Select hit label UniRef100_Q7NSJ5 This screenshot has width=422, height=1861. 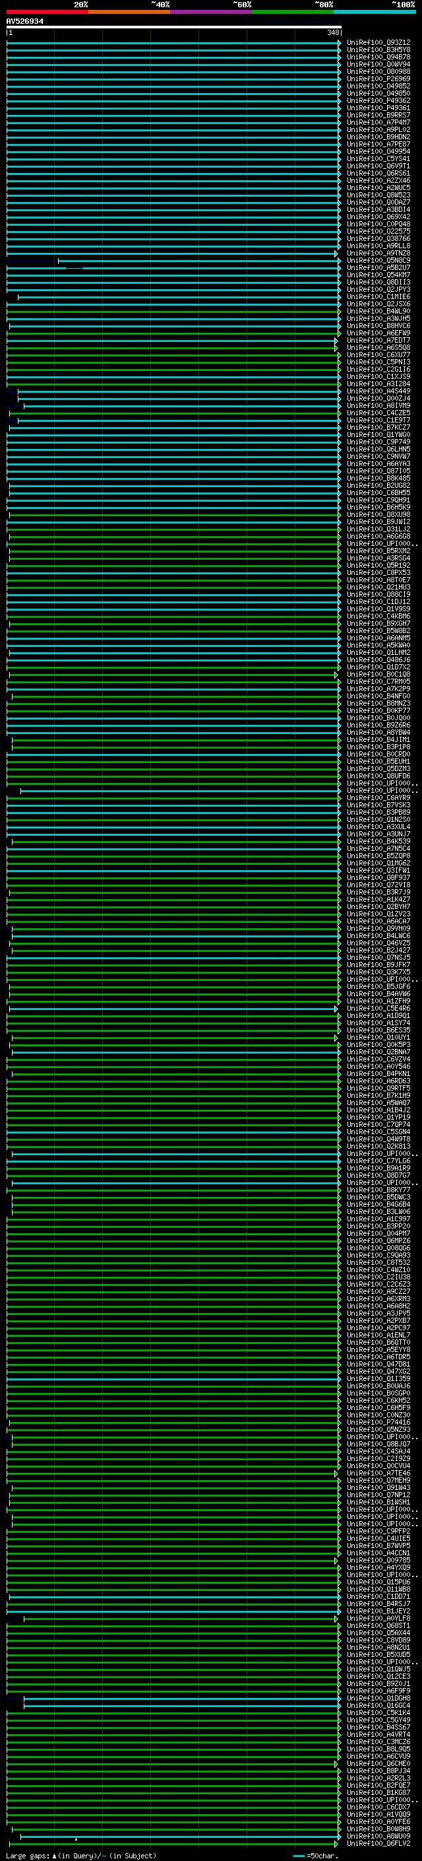click(378, 957)
